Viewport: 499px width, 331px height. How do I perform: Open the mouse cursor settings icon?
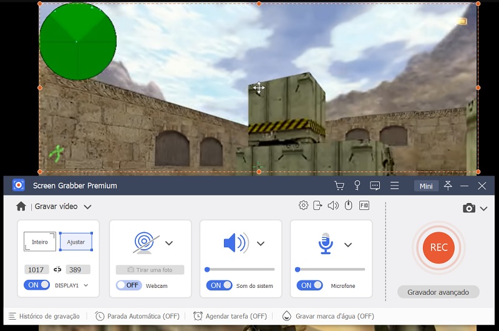click(349, 205)
